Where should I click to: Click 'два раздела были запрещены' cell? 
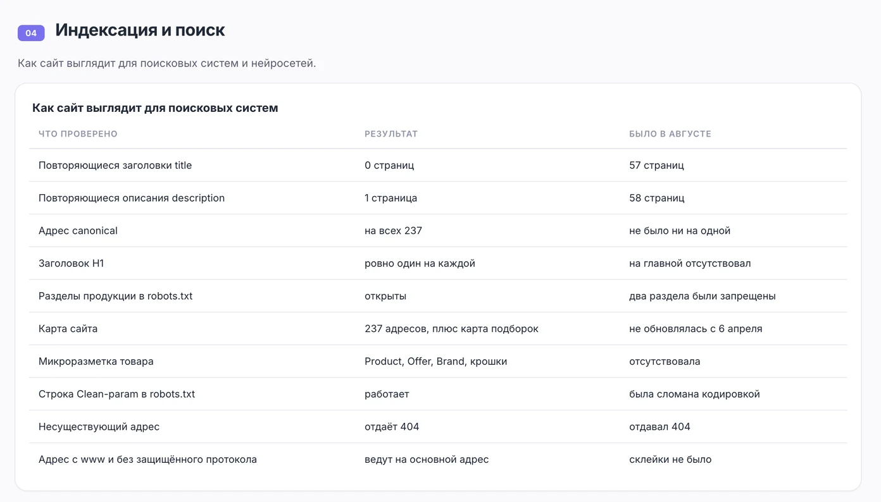pos(703,296)
